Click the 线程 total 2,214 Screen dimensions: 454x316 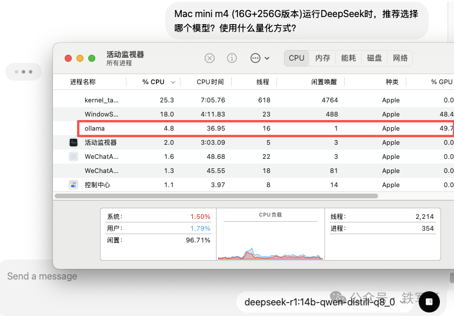[425, 217]
